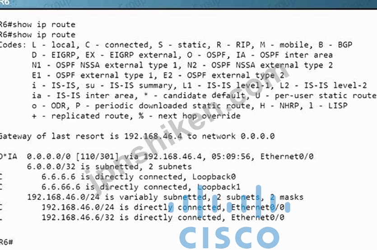
Task: Click the 'candidate default' codes line
Action: pos(204,95)
